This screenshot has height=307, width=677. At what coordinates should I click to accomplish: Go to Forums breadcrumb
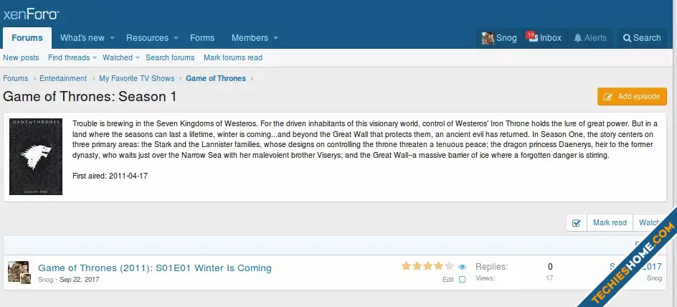click(x=16, y=78)
